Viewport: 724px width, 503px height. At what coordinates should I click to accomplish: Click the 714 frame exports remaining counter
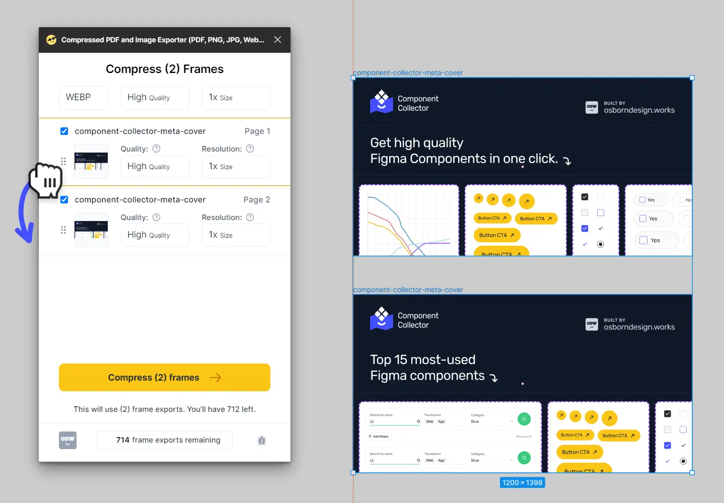(164, 440)
